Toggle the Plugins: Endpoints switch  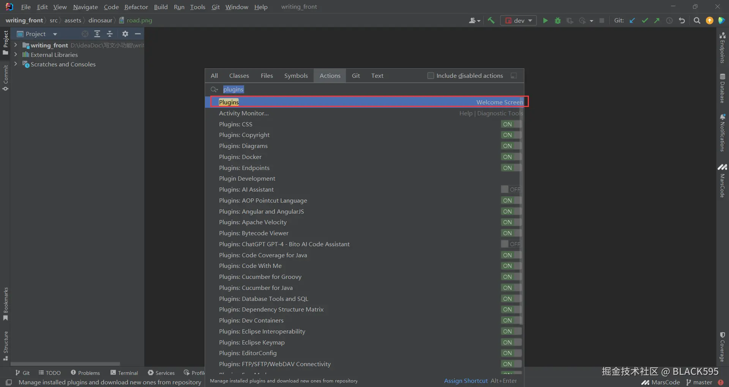point(511,168)
